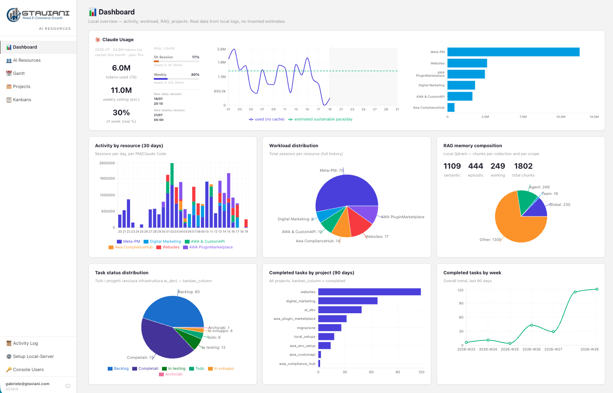Click 'Completed tasks by week' heading

472,273
